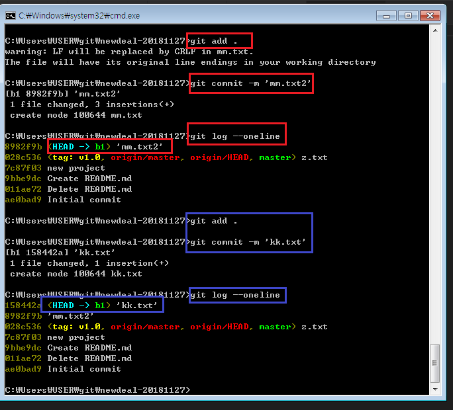
Task: Click the text 'create mode 100644 mm.txt'
Action: pos(76,115)
